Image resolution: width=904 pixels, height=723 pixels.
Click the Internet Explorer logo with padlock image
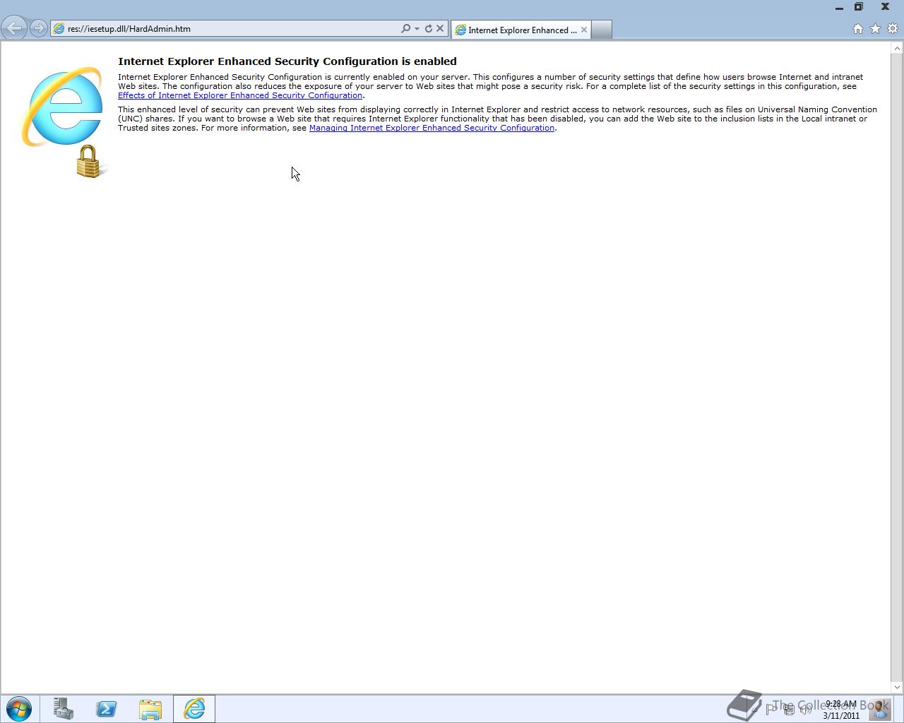point(65,122)
